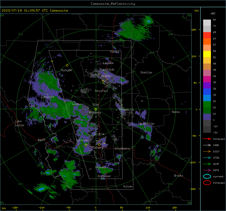226x211 pixels.
Task: Click the Lake Louise label
Action: click(x=19, y=123)
